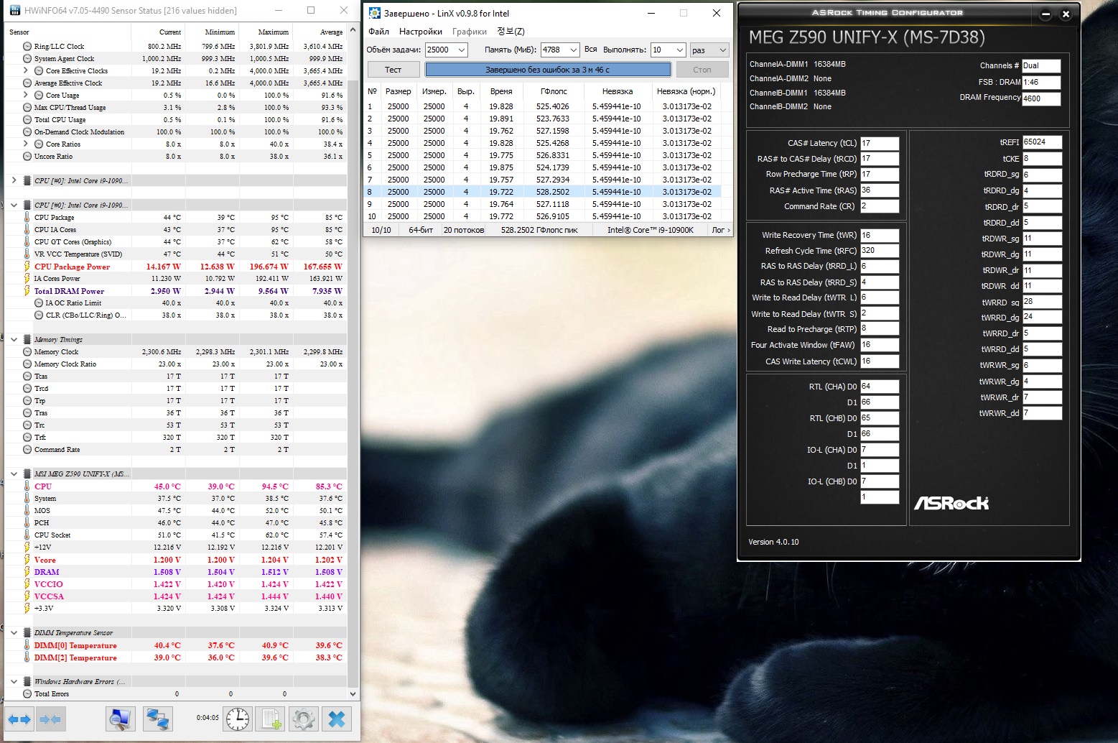Click the round icon beside Total Errors
The image size is (1118, 743).
(x=27, y=694)
